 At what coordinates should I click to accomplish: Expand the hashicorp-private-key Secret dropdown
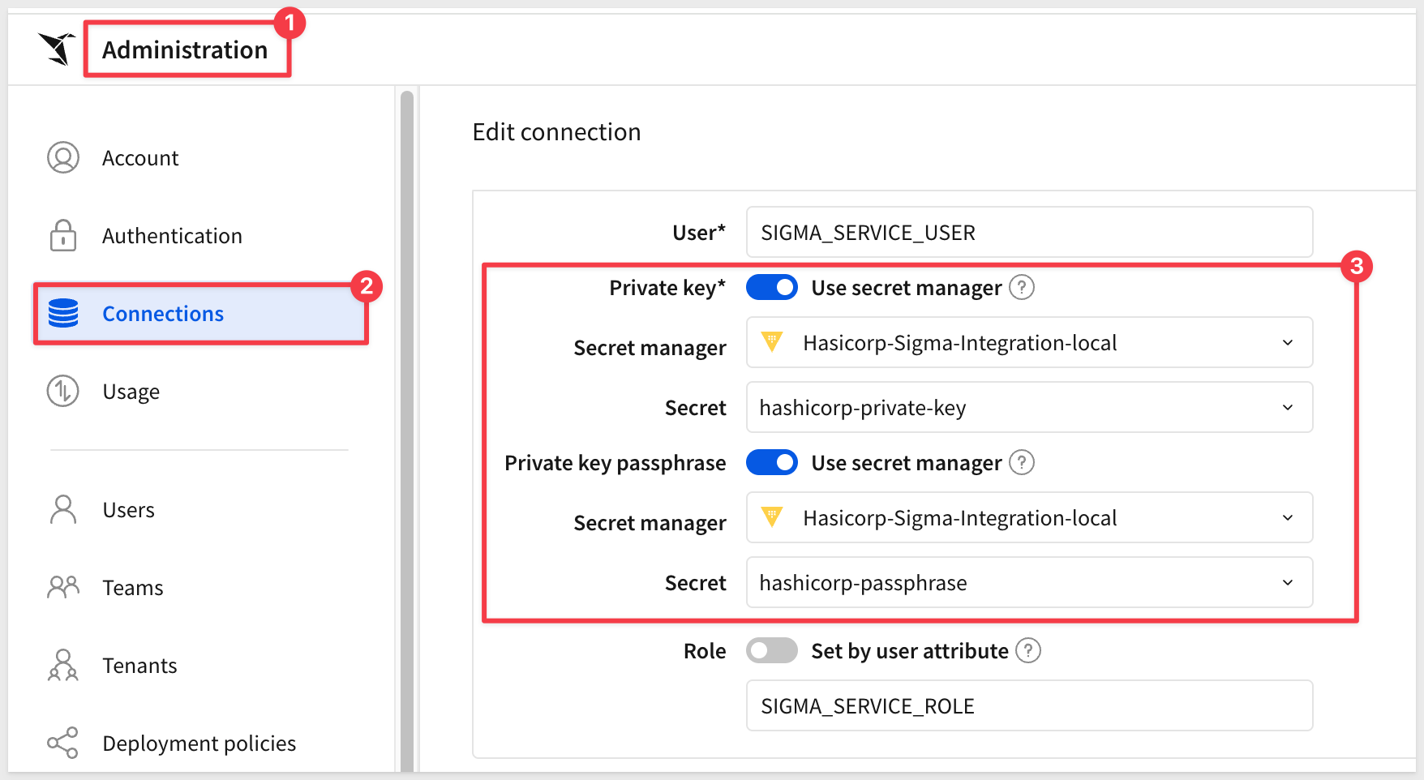[x=1029, y=407]
